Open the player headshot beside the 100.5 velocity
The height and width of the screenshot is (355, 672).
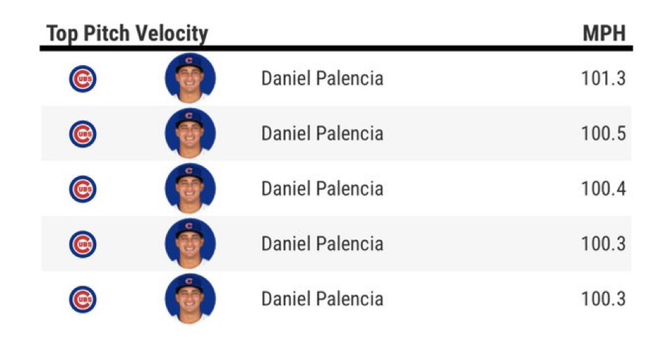190,133
